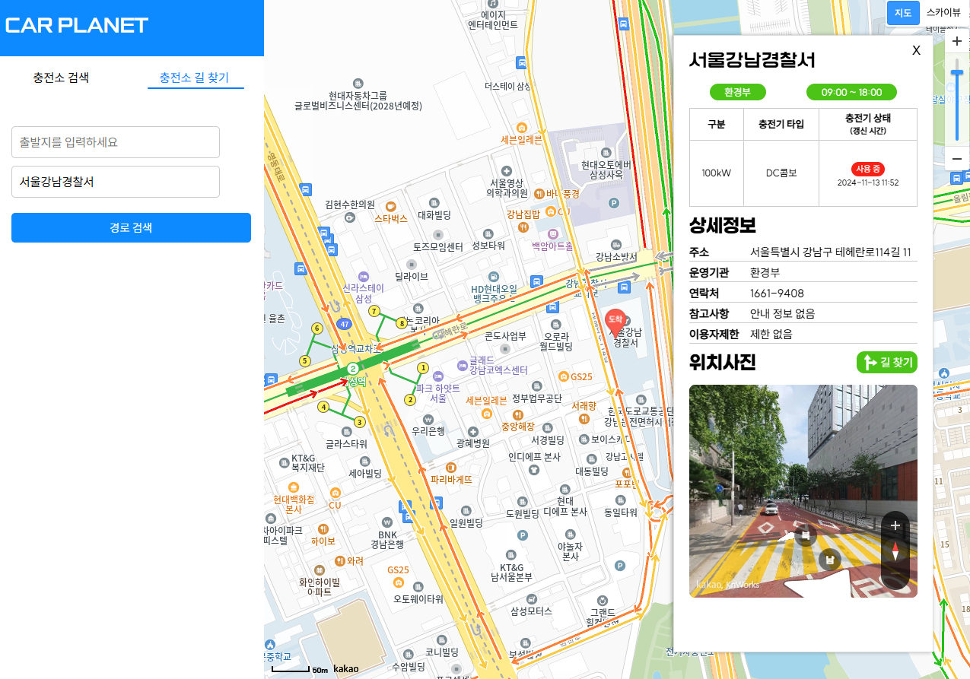Click the GS25 store icon near 정부법무공단

pos(562,376)
